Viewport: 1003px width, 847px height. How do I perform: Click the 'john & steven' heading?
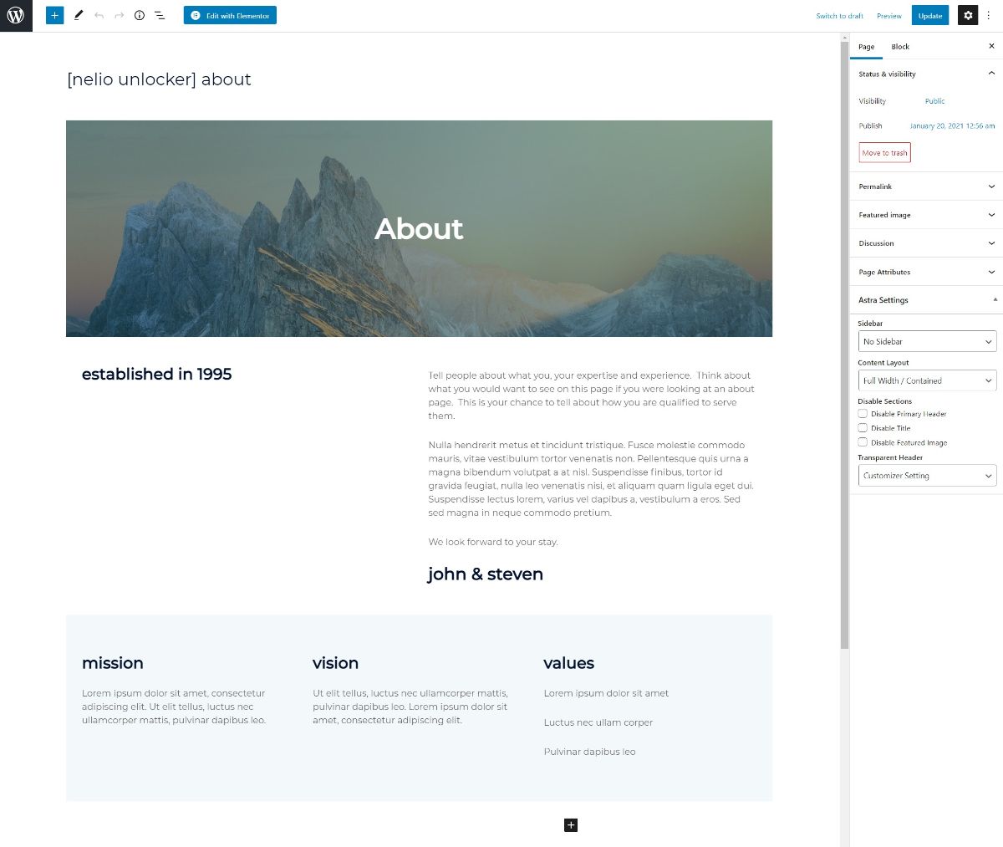coord(485,574)
